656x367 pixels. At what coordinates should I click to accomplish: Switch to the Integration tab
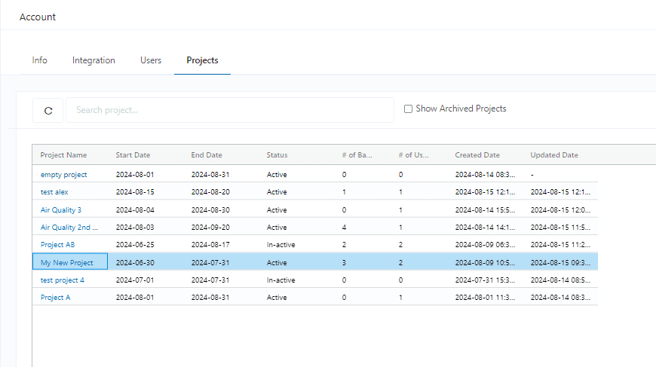(x=93, y=60)
